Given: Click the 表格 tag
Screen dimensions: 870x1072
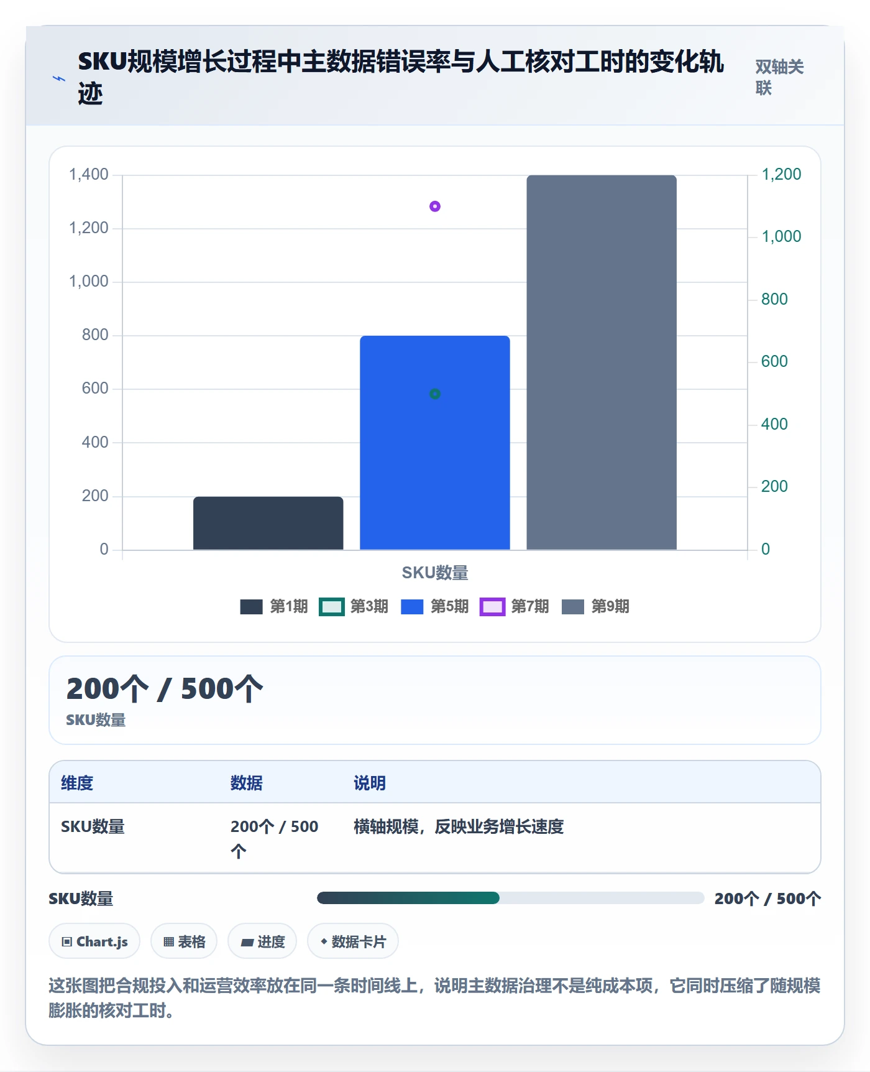Looking at the screenshot, I should coord(184,941).
